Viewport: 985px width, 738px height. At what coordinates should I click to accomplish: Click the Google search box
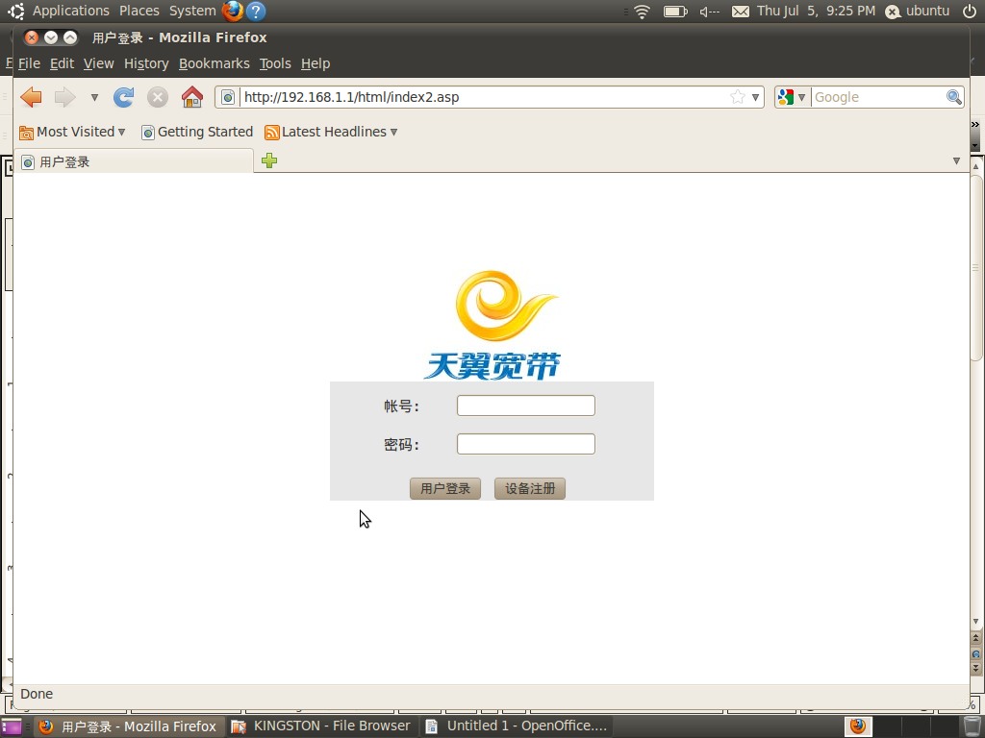878,97
